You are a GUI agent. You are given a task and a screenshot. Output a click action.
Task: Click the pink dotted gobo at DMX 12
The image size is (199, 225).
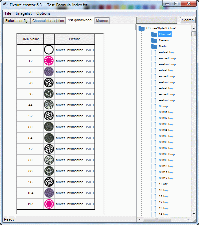49,61
